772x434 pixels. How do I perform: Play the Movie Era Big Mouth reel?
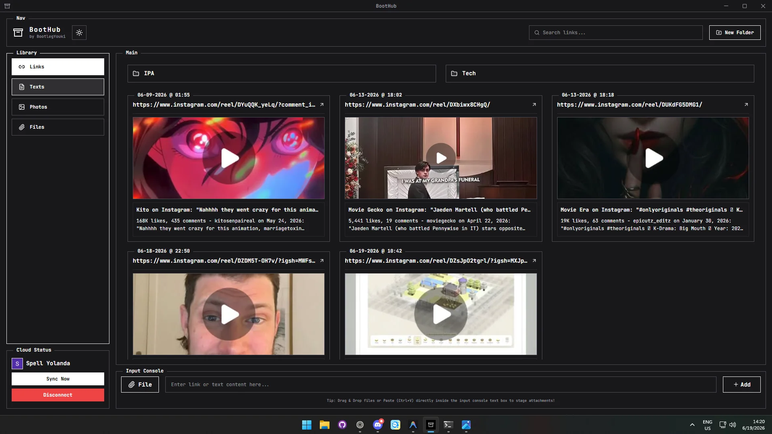[x=653, y=158]
